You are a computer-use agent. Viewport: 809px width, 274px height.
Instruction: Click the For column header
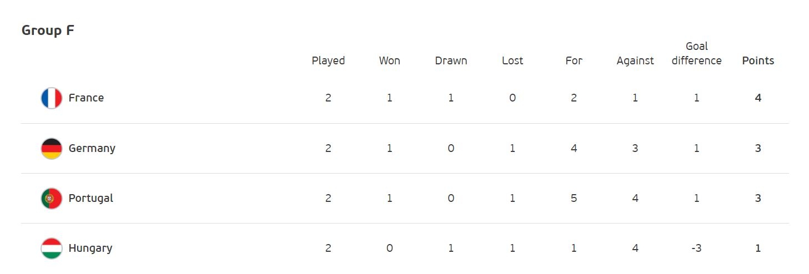pos(574,60)
